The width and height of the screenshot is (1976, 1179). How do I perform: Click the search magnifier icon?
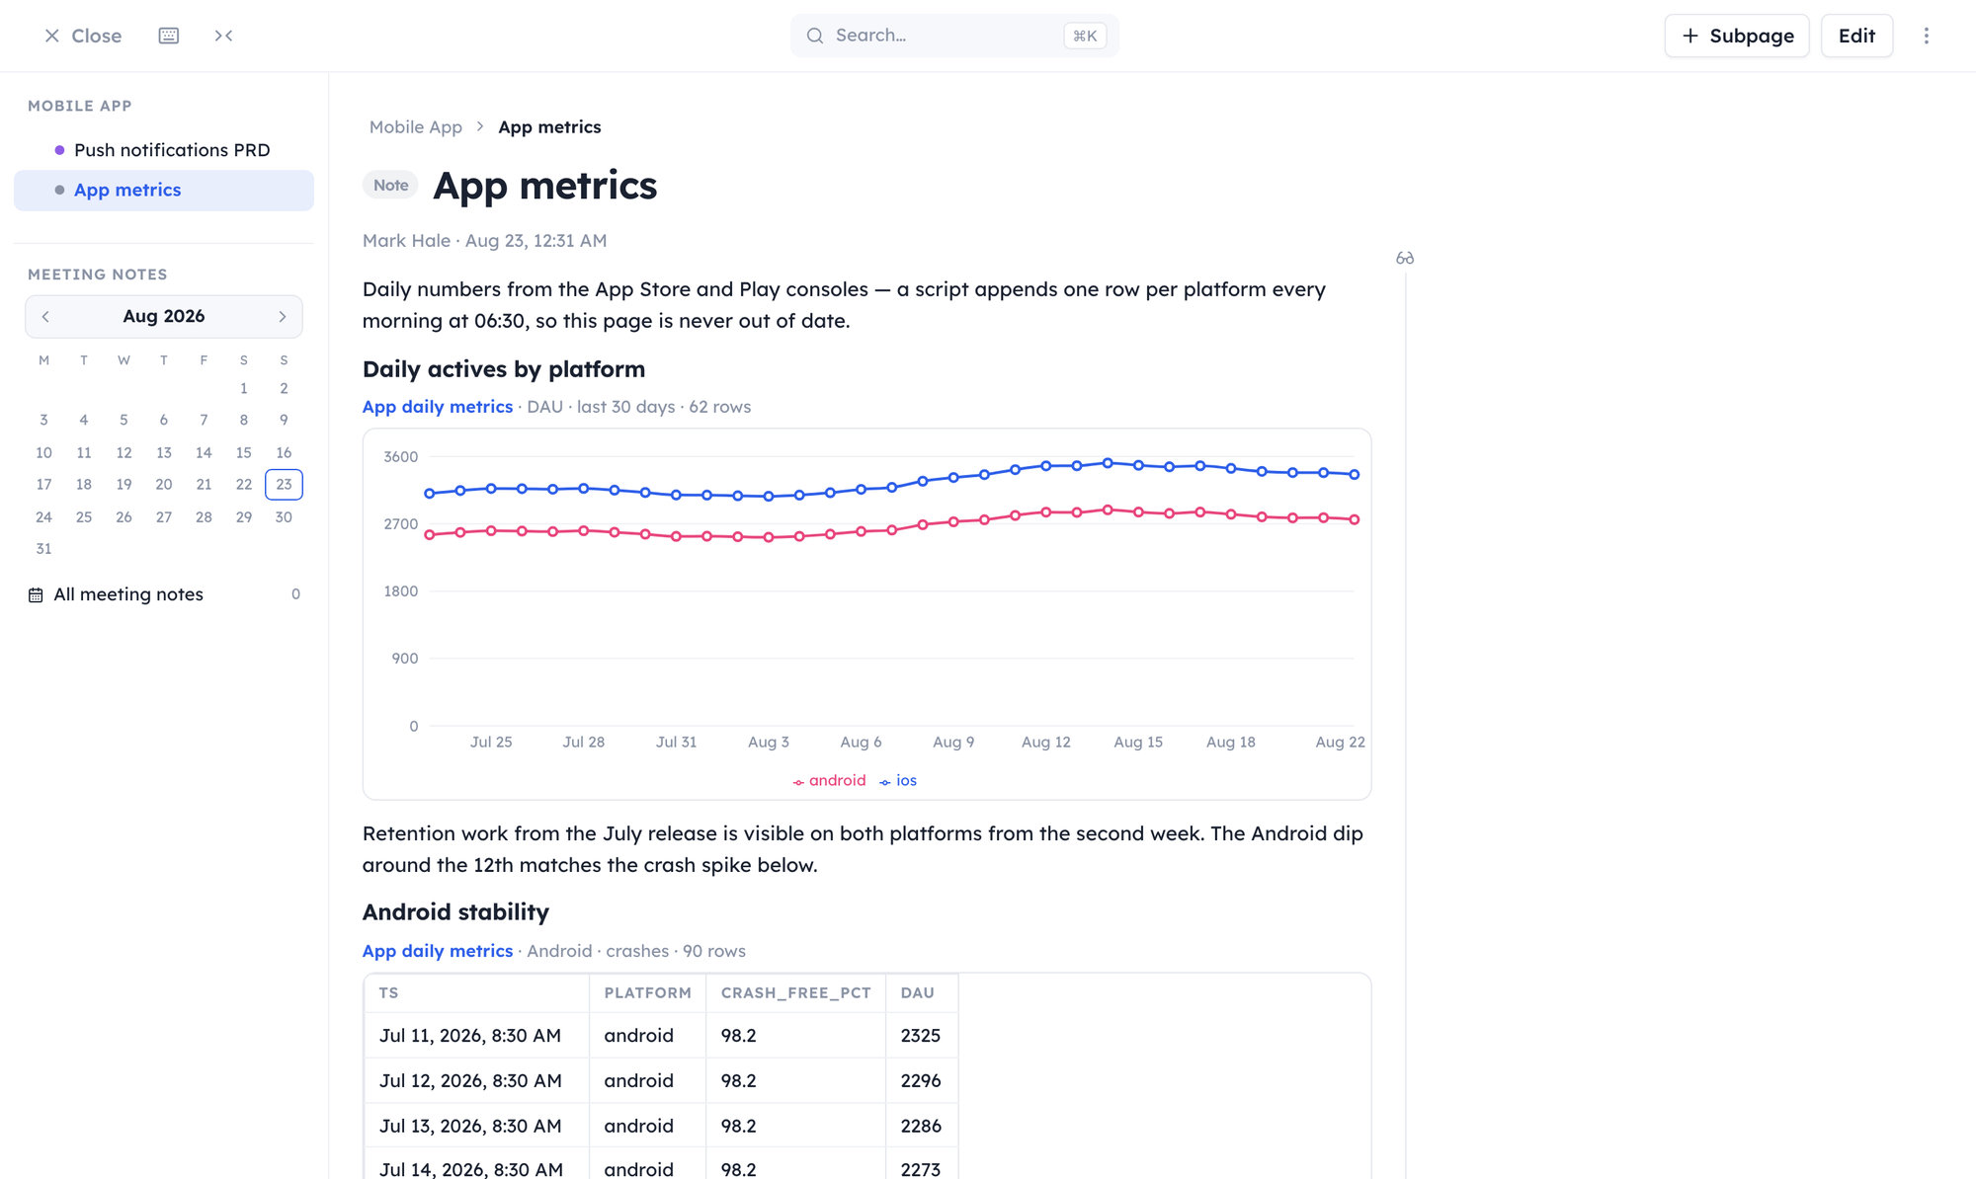click(x=815, y=36)
